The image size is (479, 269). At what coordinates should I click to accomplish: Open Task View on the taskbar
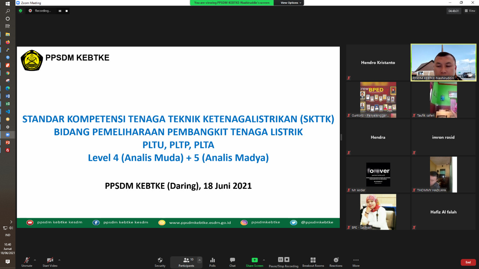pos(7,26)
